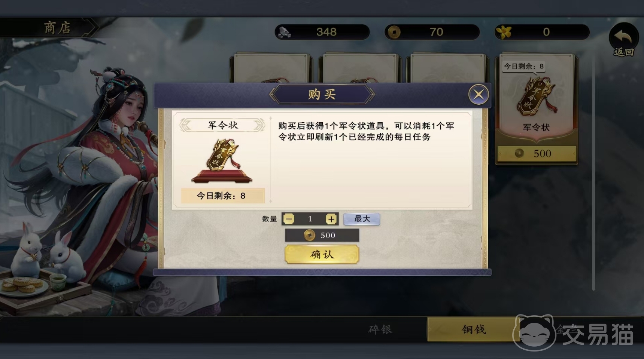Click the 500 coin price on 军令状 card
Image resolution: width=644 pixels, height=359 pixels.
click(x=537, y=153)
